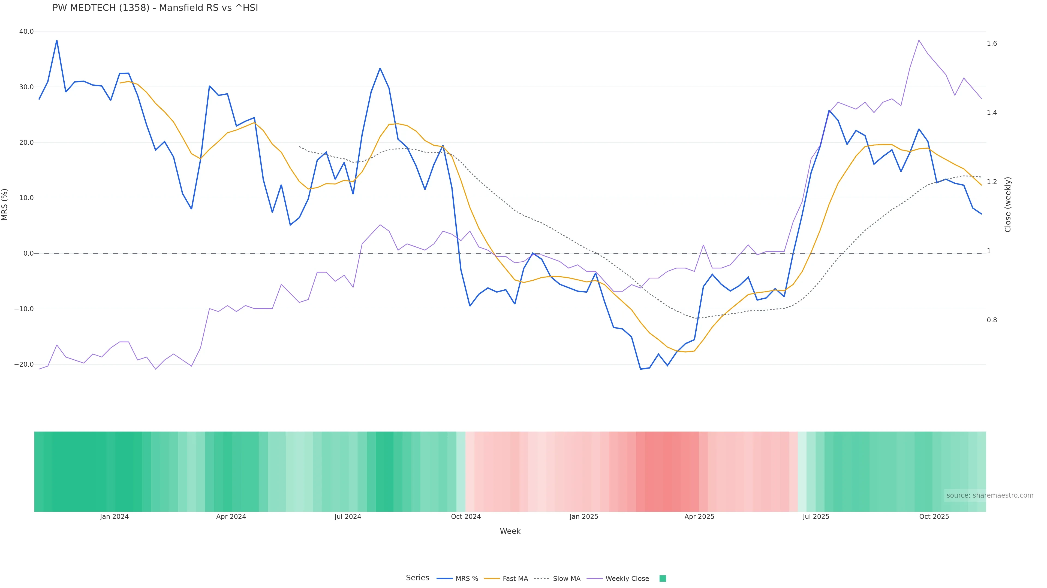Click the sharemaestro.com source label

pos(989,495)
